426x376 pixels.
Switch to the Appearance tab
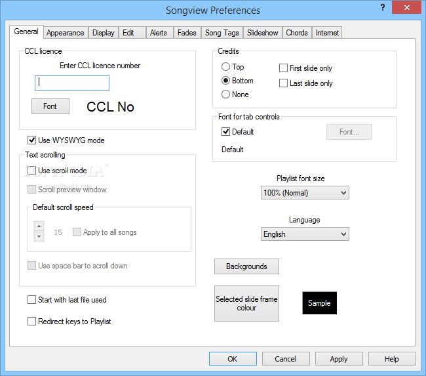(x=66, y=33)
